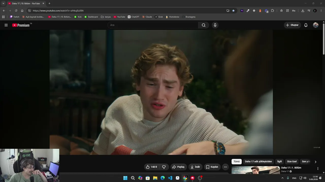The image size is (325, 182).
Task: Reload the page with refresh icon
Action: 16,11
